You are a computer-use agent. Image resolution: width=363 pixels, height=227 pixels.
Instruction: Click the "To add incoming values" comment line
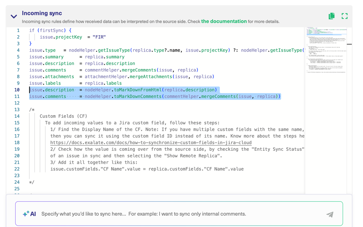click(132, 123)
